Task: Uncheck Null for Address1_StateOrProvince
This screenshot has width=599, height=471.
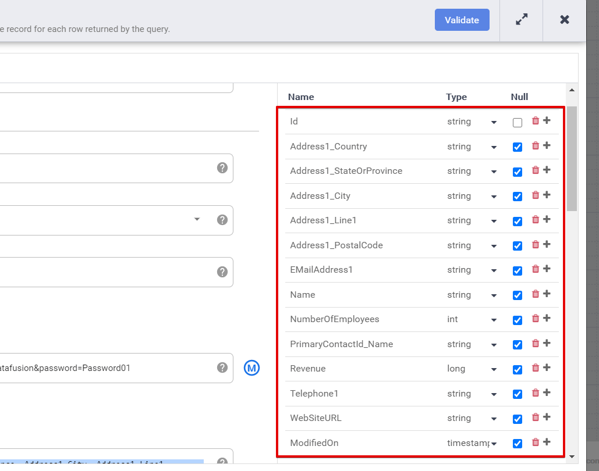Action: pos(518,172)
